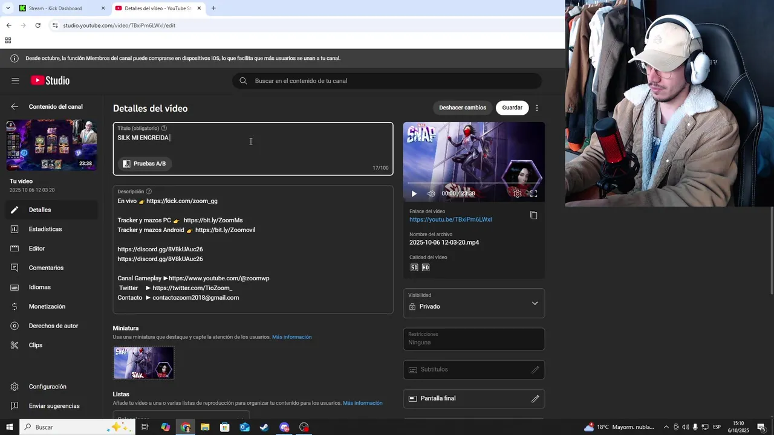
Task: Open Monetización in the sidebar
Action: [51, 306]
